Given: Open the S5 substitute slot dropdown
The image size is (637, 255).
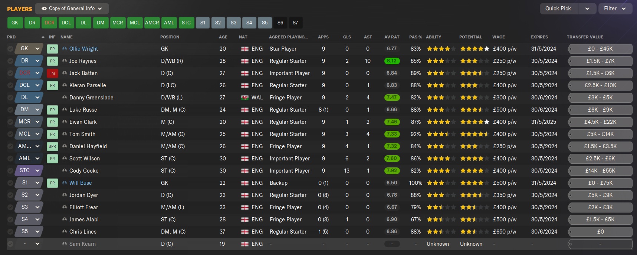Looking at the screenshot, I should click(x=29, y=231).
